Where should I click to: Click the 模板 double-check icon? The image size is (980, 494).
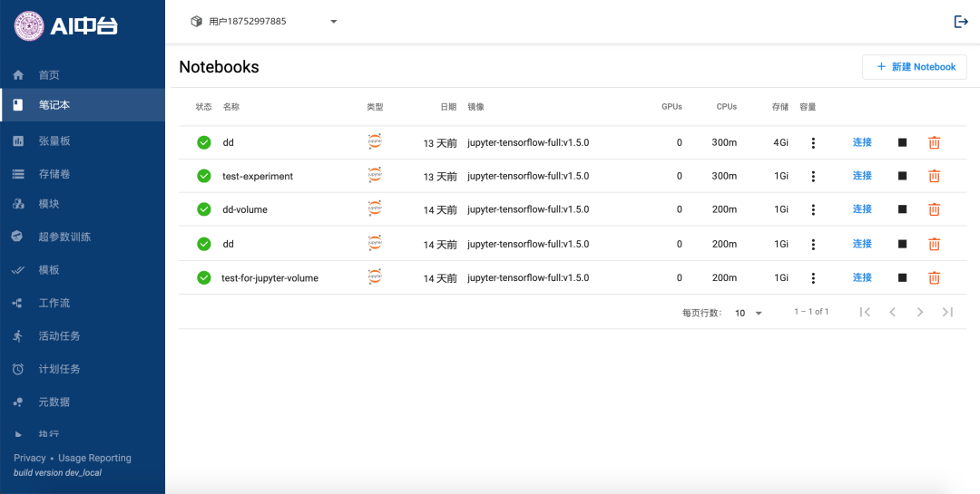[18, 270]
